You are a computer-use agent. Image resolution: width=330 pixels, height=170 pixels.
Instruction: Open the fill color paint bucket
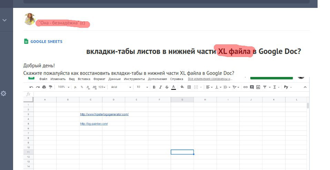tap(182, 87)
